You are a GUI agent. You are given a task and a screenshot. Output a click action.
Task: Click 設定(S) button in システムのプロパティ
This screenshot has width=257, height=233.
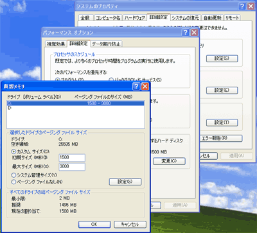click(x=222, y=58)
